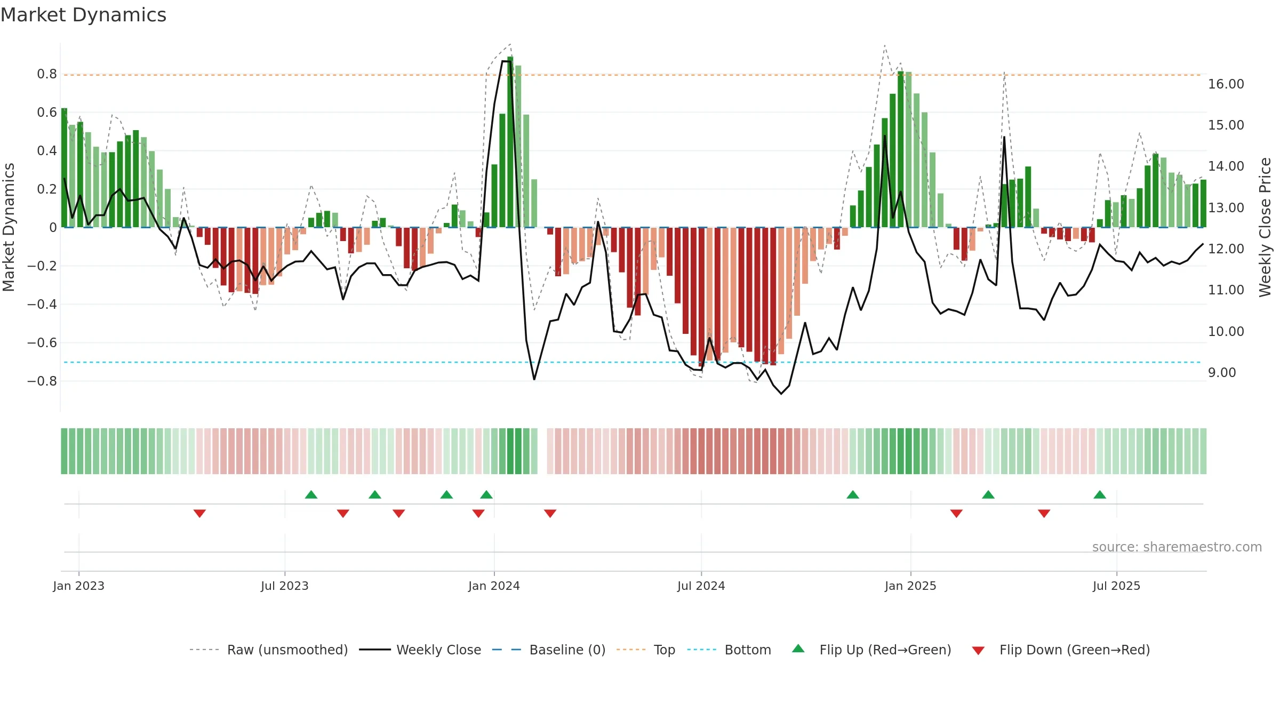Toggle Flip Down (Green→Red) legend entry
Image resolution: width=1280 pixels, height=720 pixels.
click(x=1061, y=650)
